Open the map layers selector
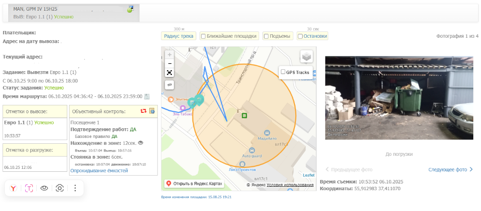The height and width of the screenshot is (211, 481). (x=306, y=57)
